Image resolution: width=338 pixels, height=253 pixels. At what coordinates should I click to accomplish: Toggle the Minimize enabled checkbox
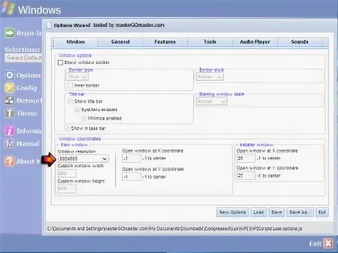[83, 118]
